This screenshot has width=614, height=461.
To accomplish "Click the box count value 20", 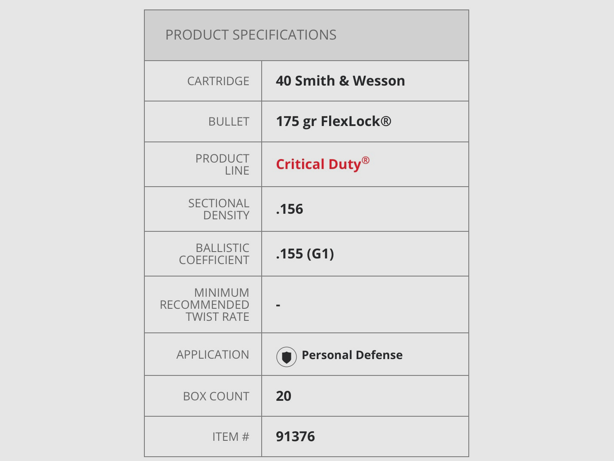I will coord(284,396).
